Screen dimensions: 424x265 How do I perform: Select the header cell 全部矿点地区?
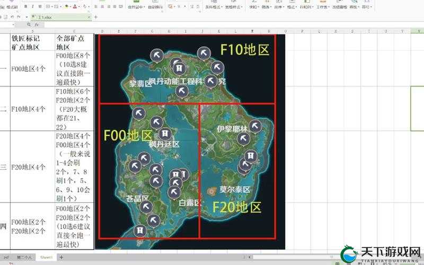74,42
